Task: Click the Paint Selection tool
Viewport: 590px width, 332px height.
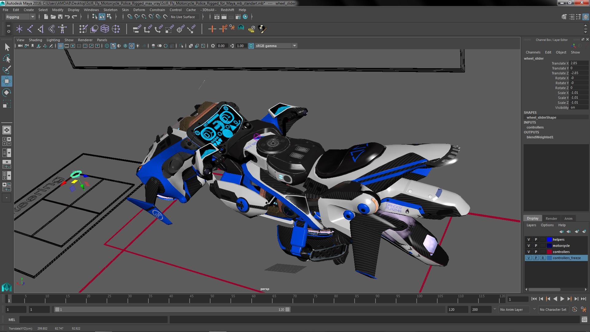Action: [x=6, y=70]
